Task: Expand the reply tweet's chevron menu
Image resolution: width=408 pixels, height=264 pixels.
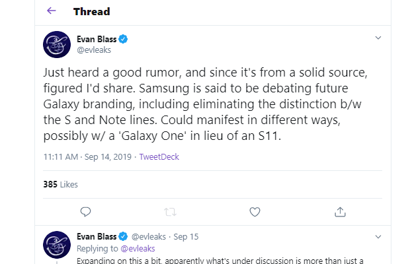Action: 378,236
